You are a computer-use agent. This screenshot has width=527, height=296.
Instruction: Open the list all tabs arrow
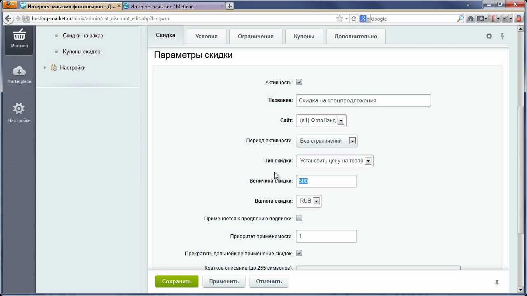[468, 5]
